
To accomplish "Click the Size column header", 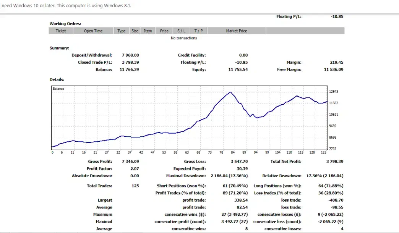I will tap(135, 31).
